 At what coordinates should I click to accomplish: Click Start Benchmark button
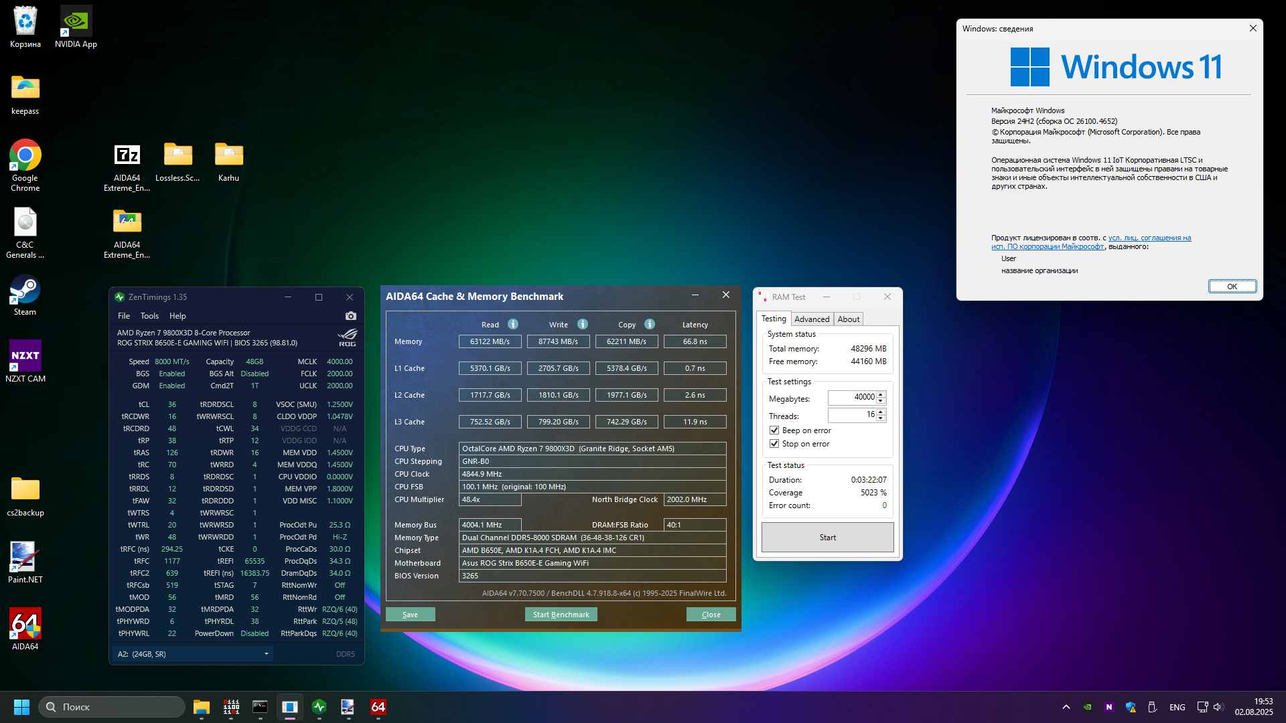click(x=561, y=615)
